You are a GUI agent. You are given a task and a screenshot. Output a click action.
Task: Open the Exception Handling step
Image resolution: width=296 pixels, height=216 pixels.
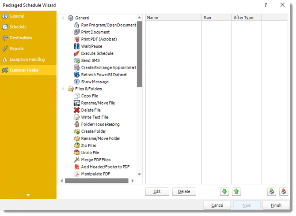click(x=28, y=60)
